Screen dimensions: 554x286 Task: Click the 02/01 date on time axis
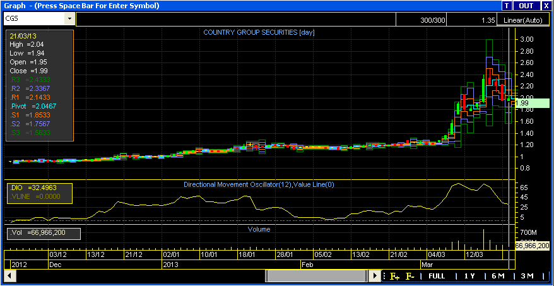tap(172, 254)
